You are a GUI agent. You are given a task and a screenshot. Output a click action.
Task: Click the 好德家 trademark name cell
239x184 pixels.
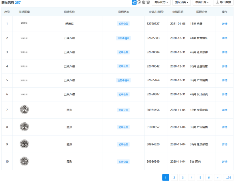click(69, 24)
